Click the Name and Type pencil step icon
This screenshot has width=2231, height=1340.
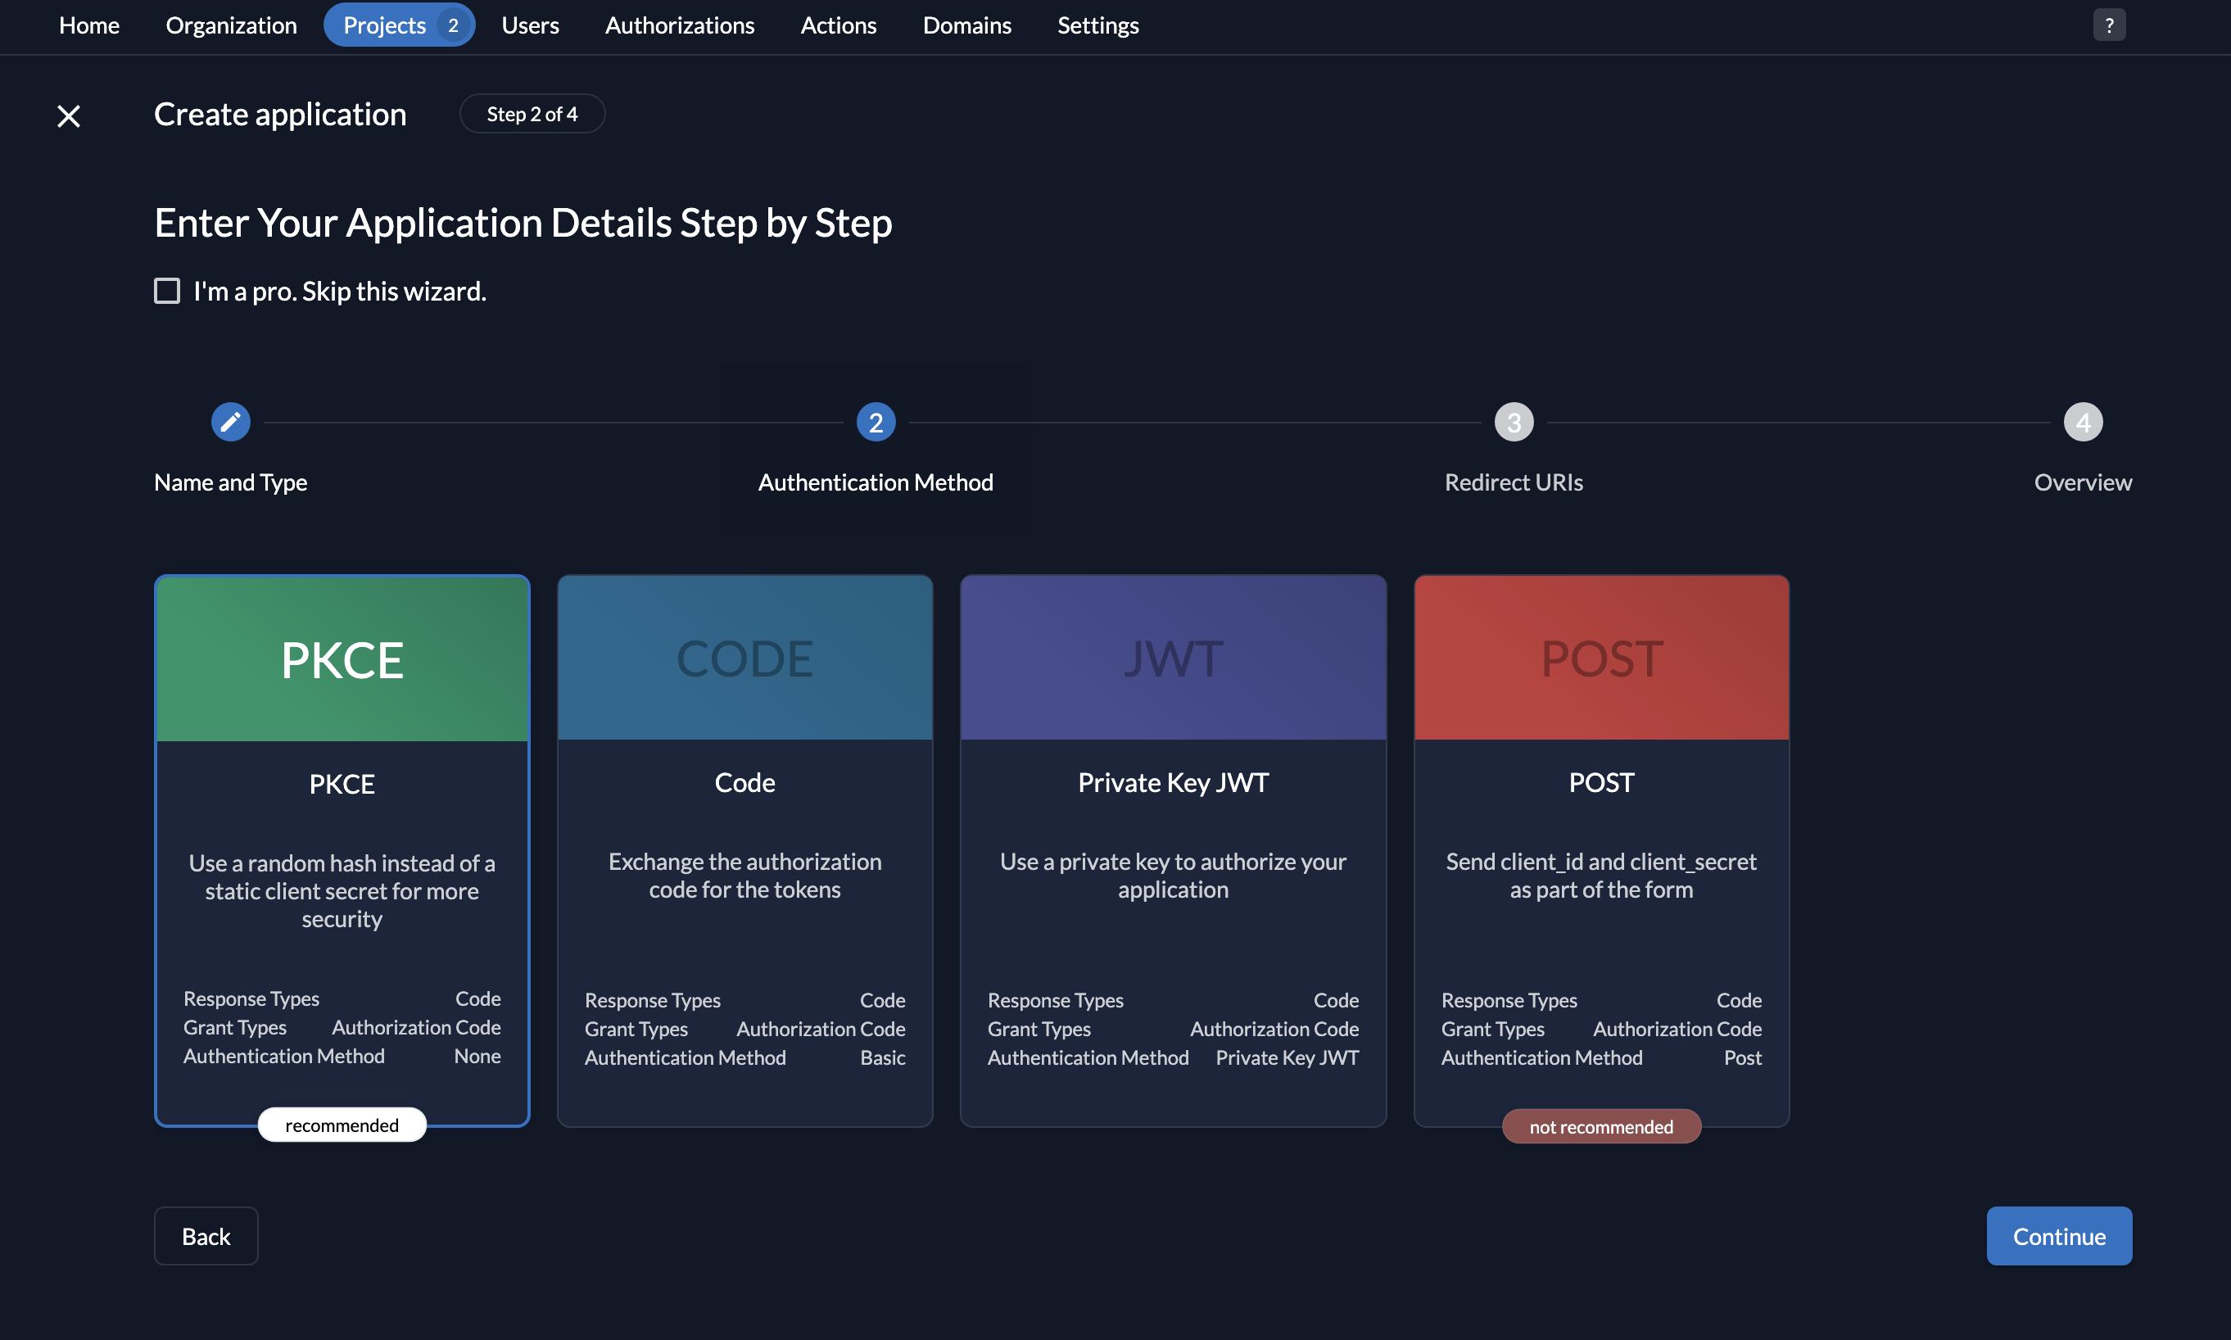click(230, 421)
